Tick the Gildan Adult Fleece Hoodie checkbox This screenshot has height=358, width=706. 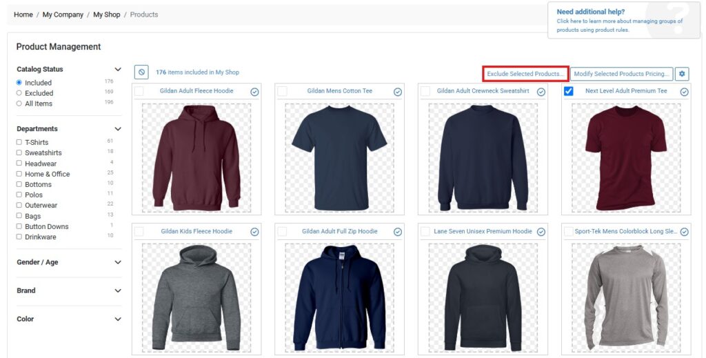tap(139, 91)
